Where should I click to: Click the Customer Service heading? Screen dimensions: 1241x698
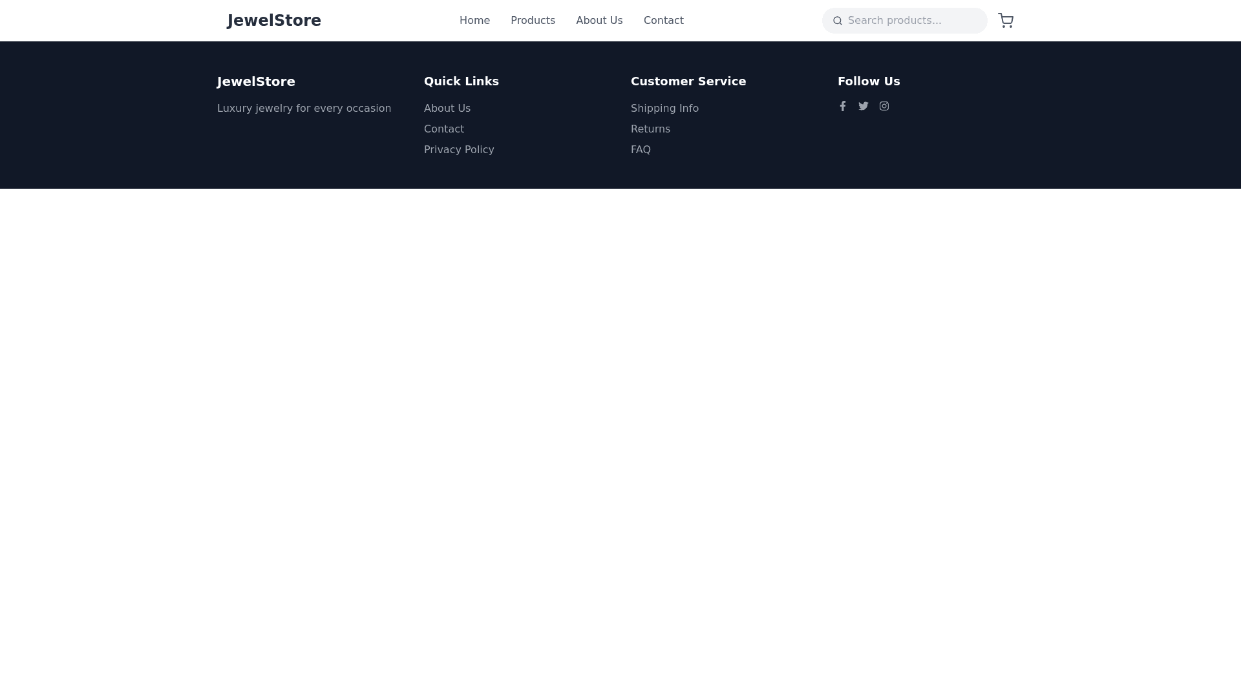[688, 81]
